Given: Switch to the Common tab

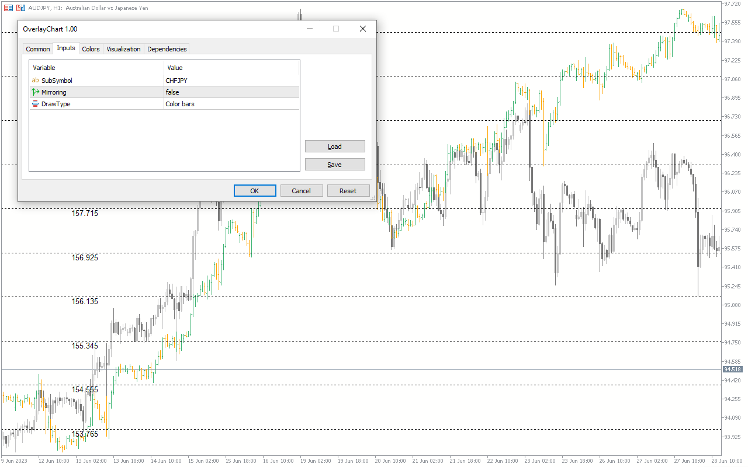Looking at the screenshot, I should click(38, 49).
